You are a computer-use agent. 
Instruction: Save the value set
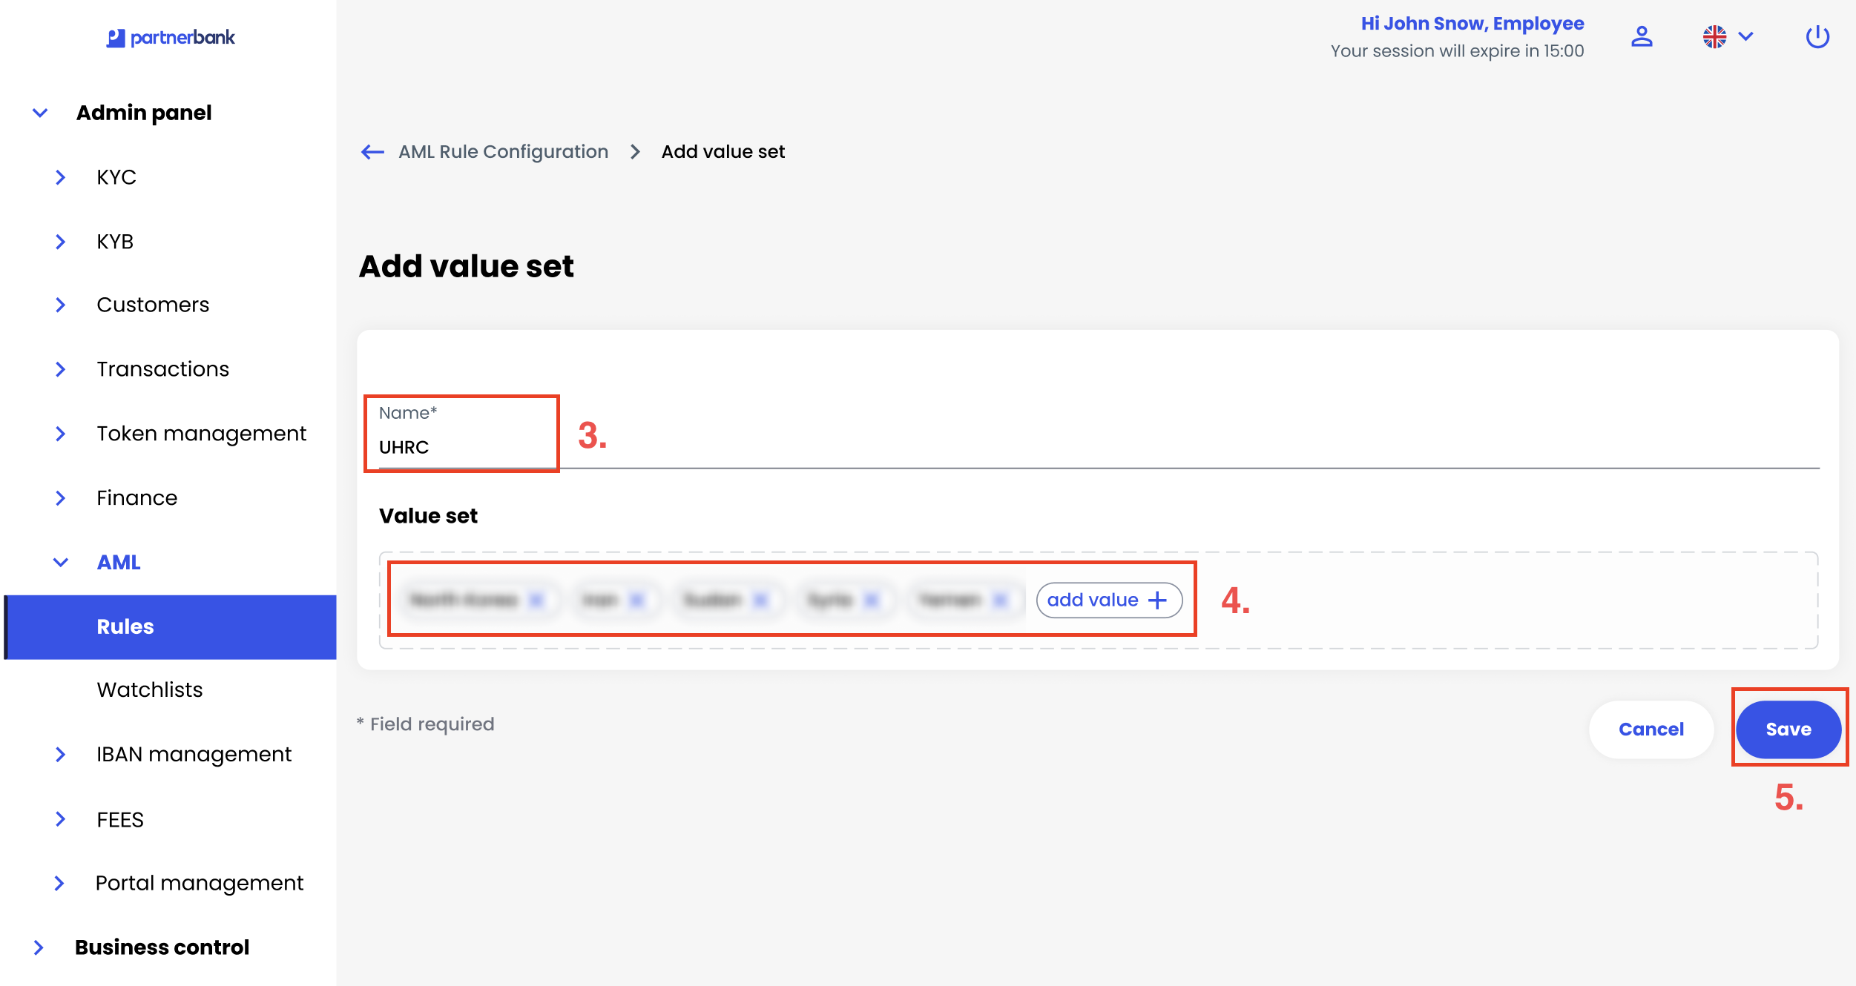tap(1788, 729)
